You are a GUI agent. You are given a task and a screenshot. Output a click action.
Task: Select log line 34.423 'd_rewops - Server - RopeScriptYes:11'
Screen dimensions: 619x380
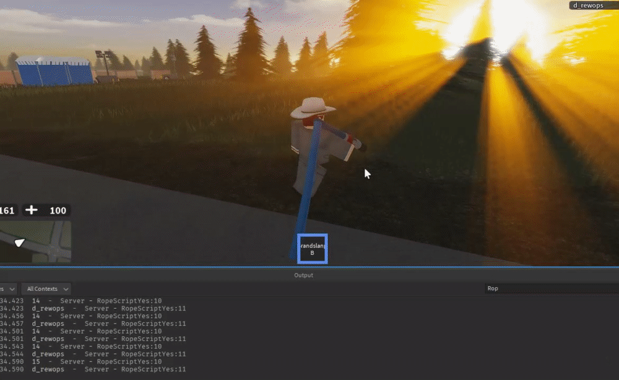click(x=93, y=308)
